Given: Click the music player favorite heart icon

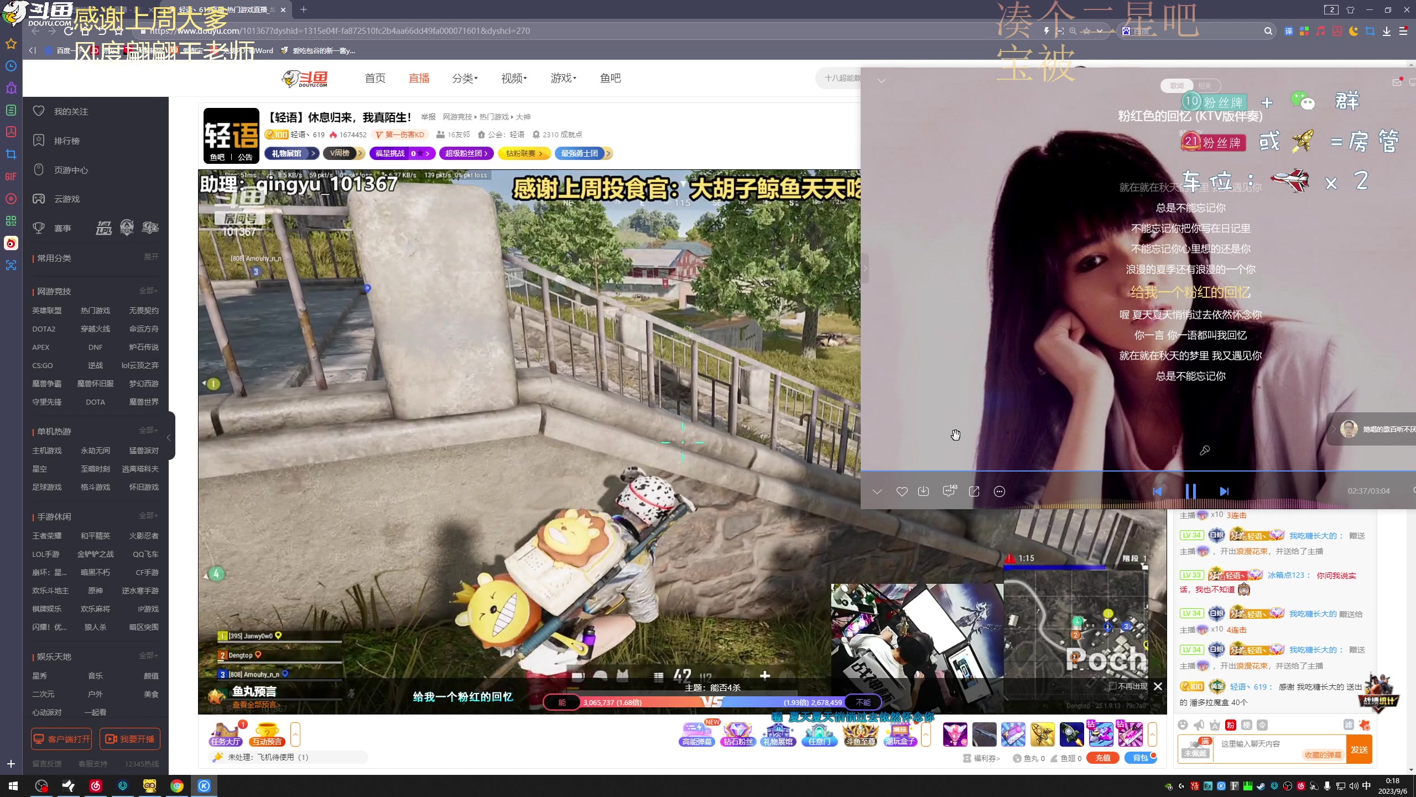Looking at the screenshot, I should tap(902, 491).
